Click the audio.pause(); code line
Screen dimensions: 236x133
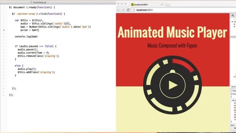(28, 50)
